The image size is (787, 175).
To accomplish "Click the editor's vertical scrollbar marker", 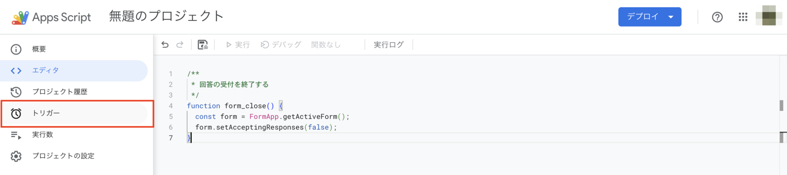I will click(x=781, y=105).
